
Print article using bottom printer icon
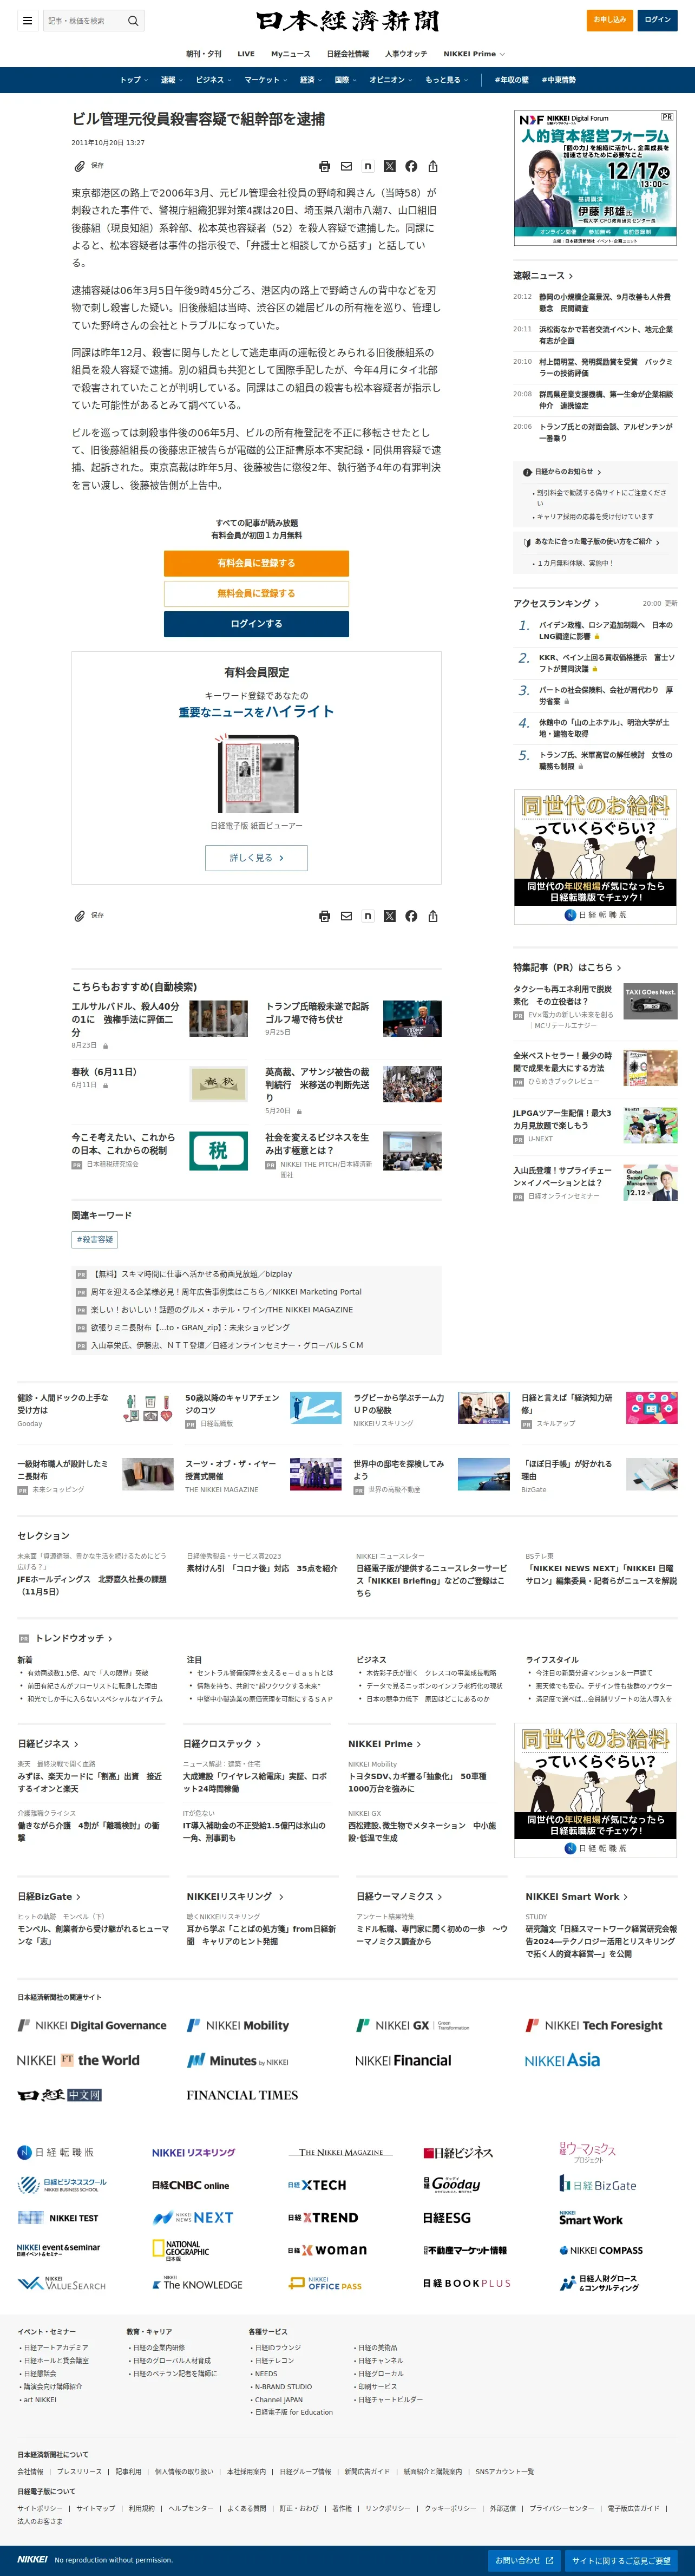pyautogui.click(x=324, y=915)
